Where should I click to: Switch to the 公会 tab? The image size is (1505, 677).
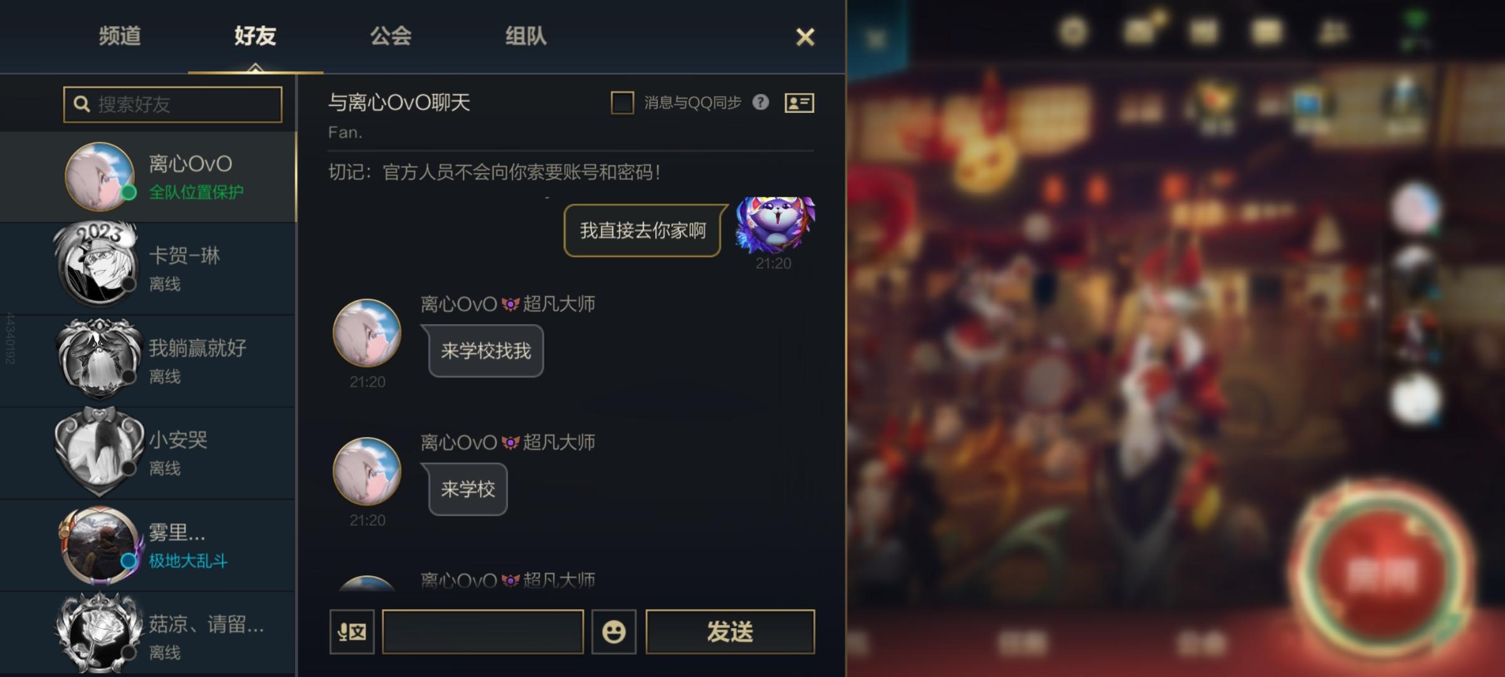tap(391, 36)
